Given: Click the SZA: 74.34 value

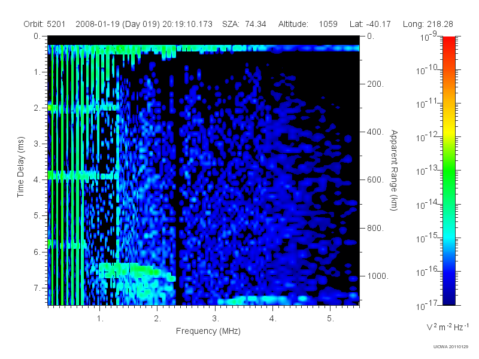Looking at the screenshot, I should (244, 24).
